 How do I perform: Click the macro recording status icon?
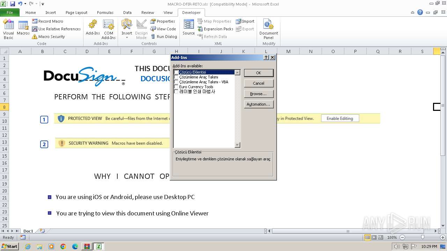pyautogui.click(x=23, y=237)
